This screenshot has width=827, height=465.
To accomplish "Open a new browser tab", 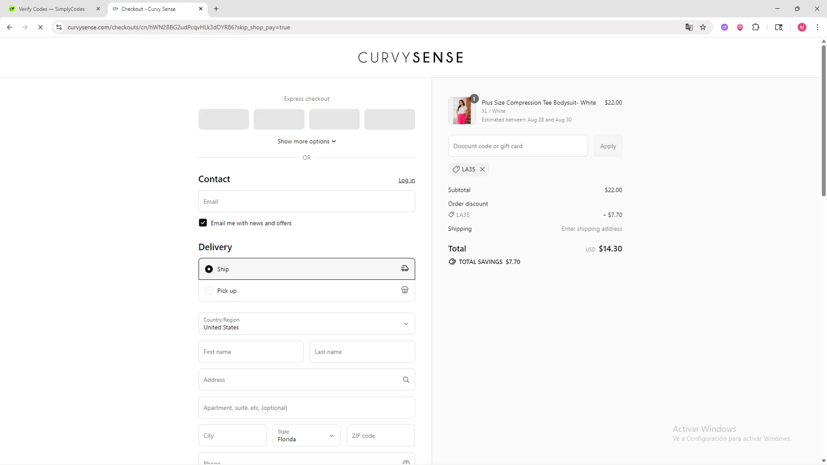I will (x=216, y=9).
